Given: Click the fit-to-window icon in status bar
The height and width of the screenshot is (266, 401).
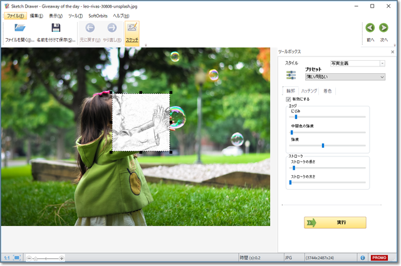Looking at the screenshot, I should coord(17,257).
